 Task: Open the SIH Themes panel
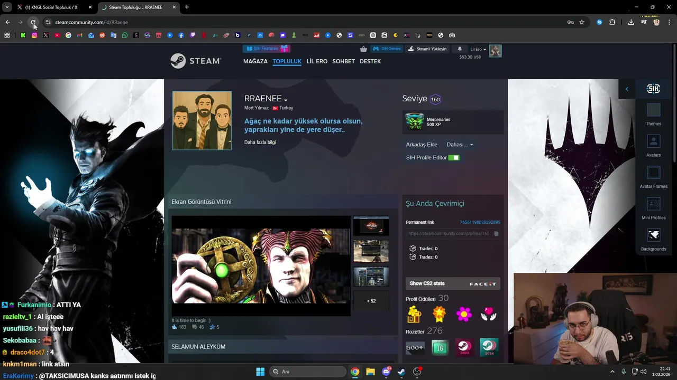(x=653, y=115)
